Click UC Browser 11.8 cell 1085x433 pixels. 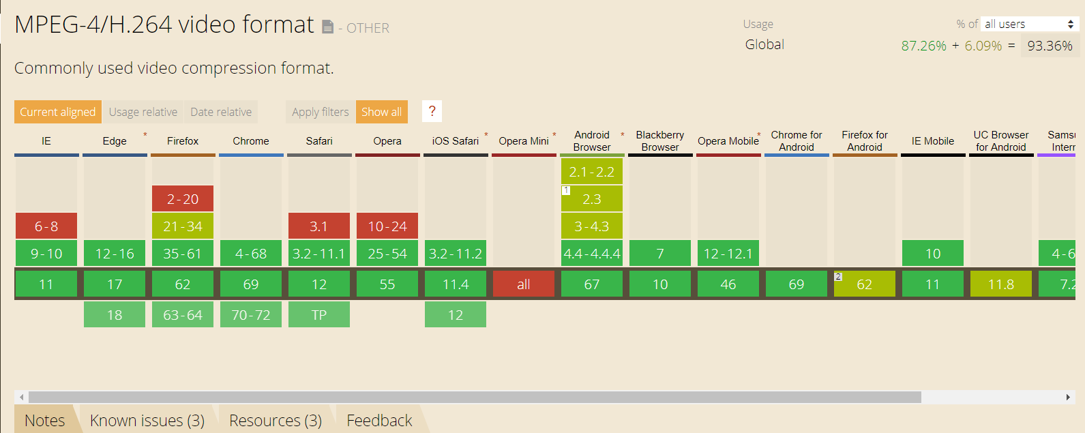pyautogui.click(x=1001, y=284)
